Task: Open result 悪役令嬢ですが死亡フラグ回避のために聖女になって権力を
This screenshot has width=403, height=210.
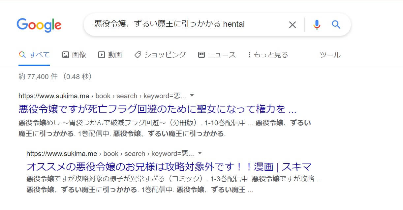Action: tap(158, 108)
